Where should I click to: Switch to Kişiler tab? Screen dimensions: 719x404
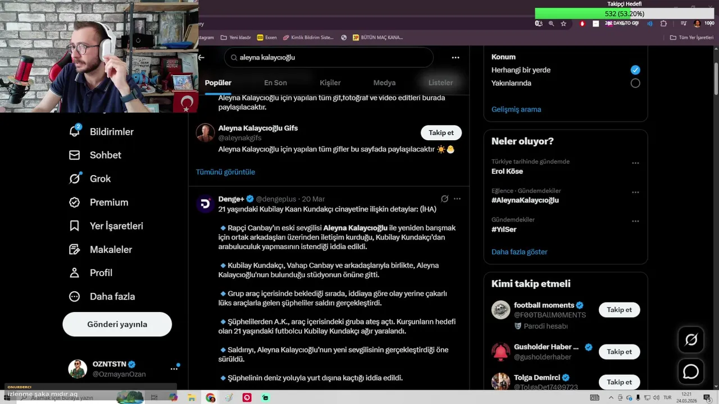(330, 82)
